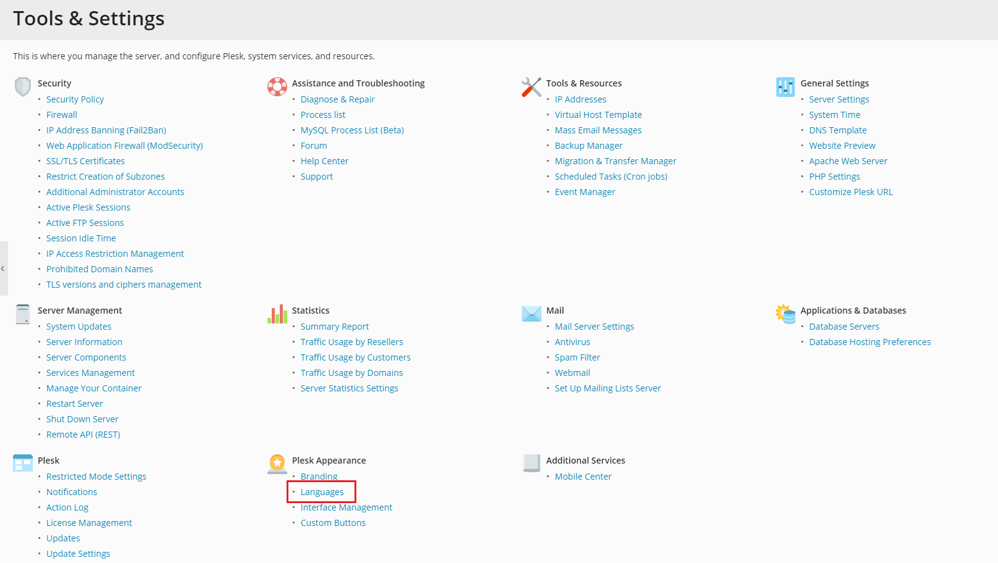Expand the collapsed left sidebar arrow

[x=3, y=269]
